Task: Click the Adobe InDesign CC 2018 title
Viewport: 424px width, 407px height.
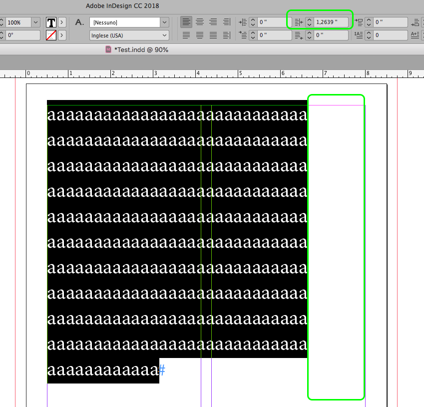Action: [122, 6]
